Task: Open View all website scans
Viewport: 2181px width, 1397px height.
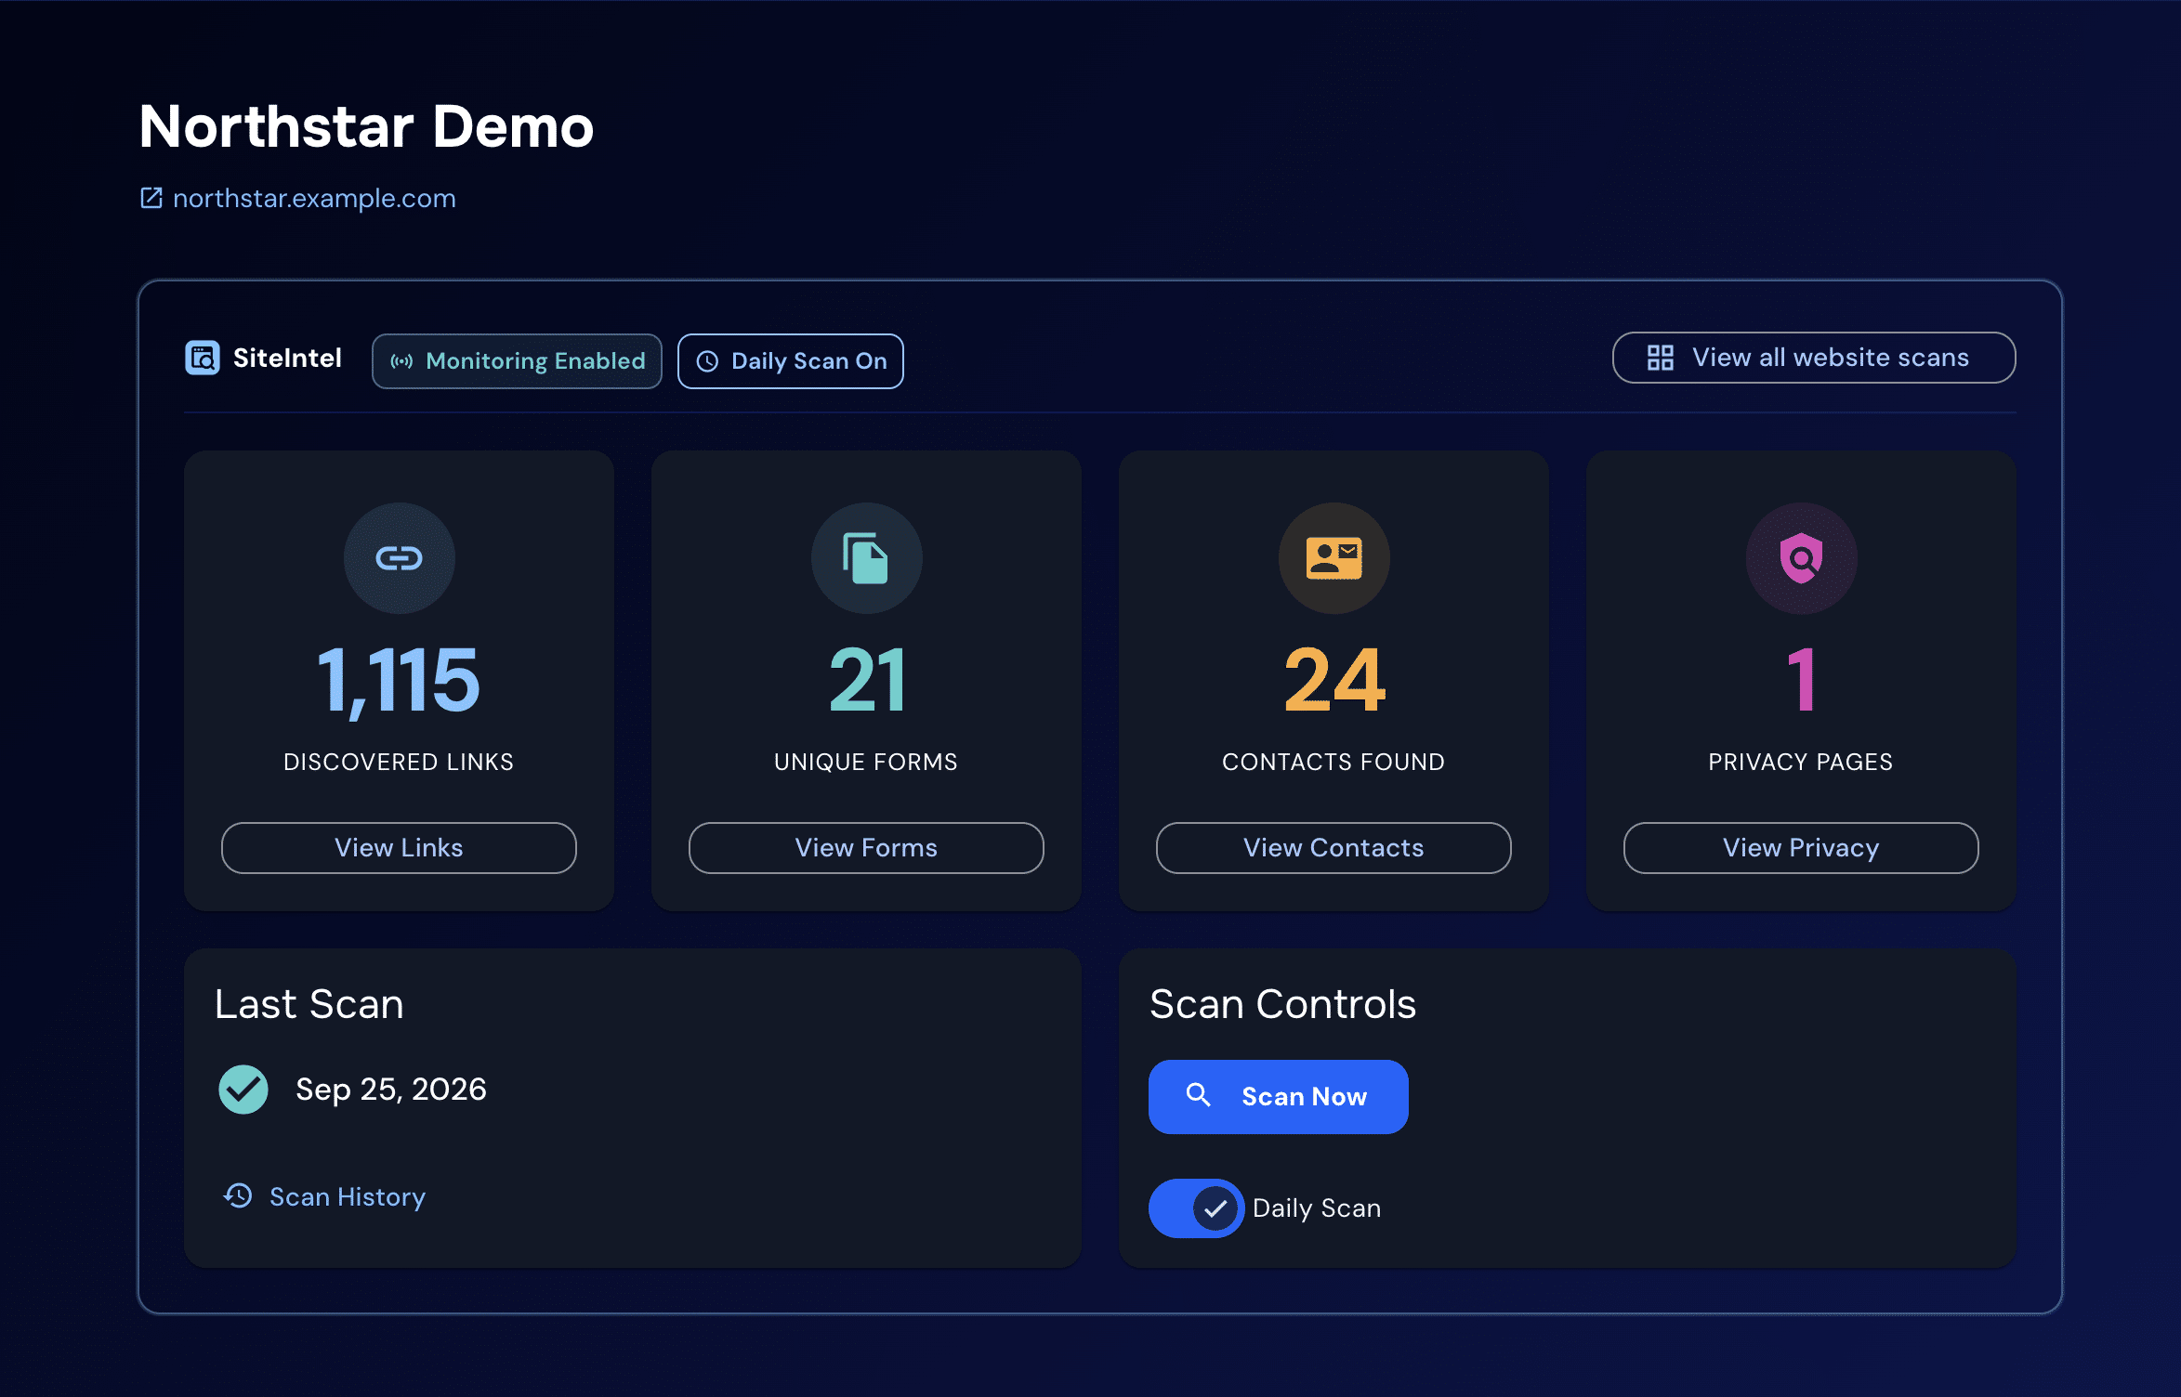Action: click(1813, 358)
